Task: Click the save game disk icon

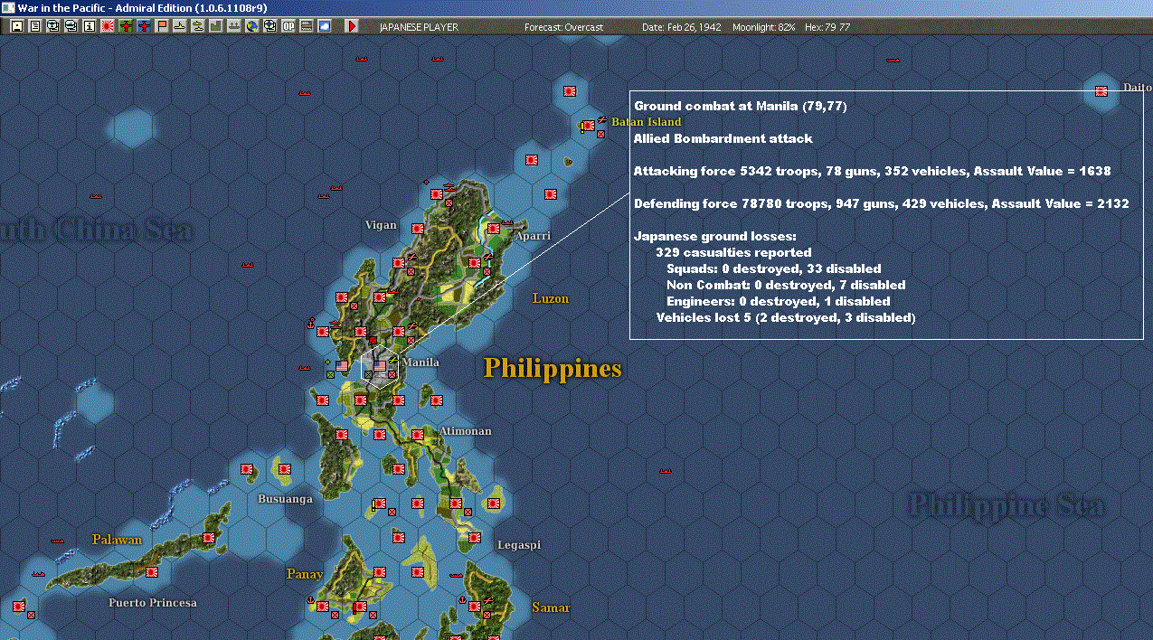Action: 16,26
